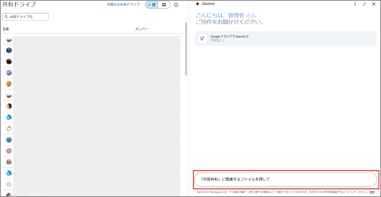Click the magnifier icon in search box

pyautogui.click(x=6, y=17)
